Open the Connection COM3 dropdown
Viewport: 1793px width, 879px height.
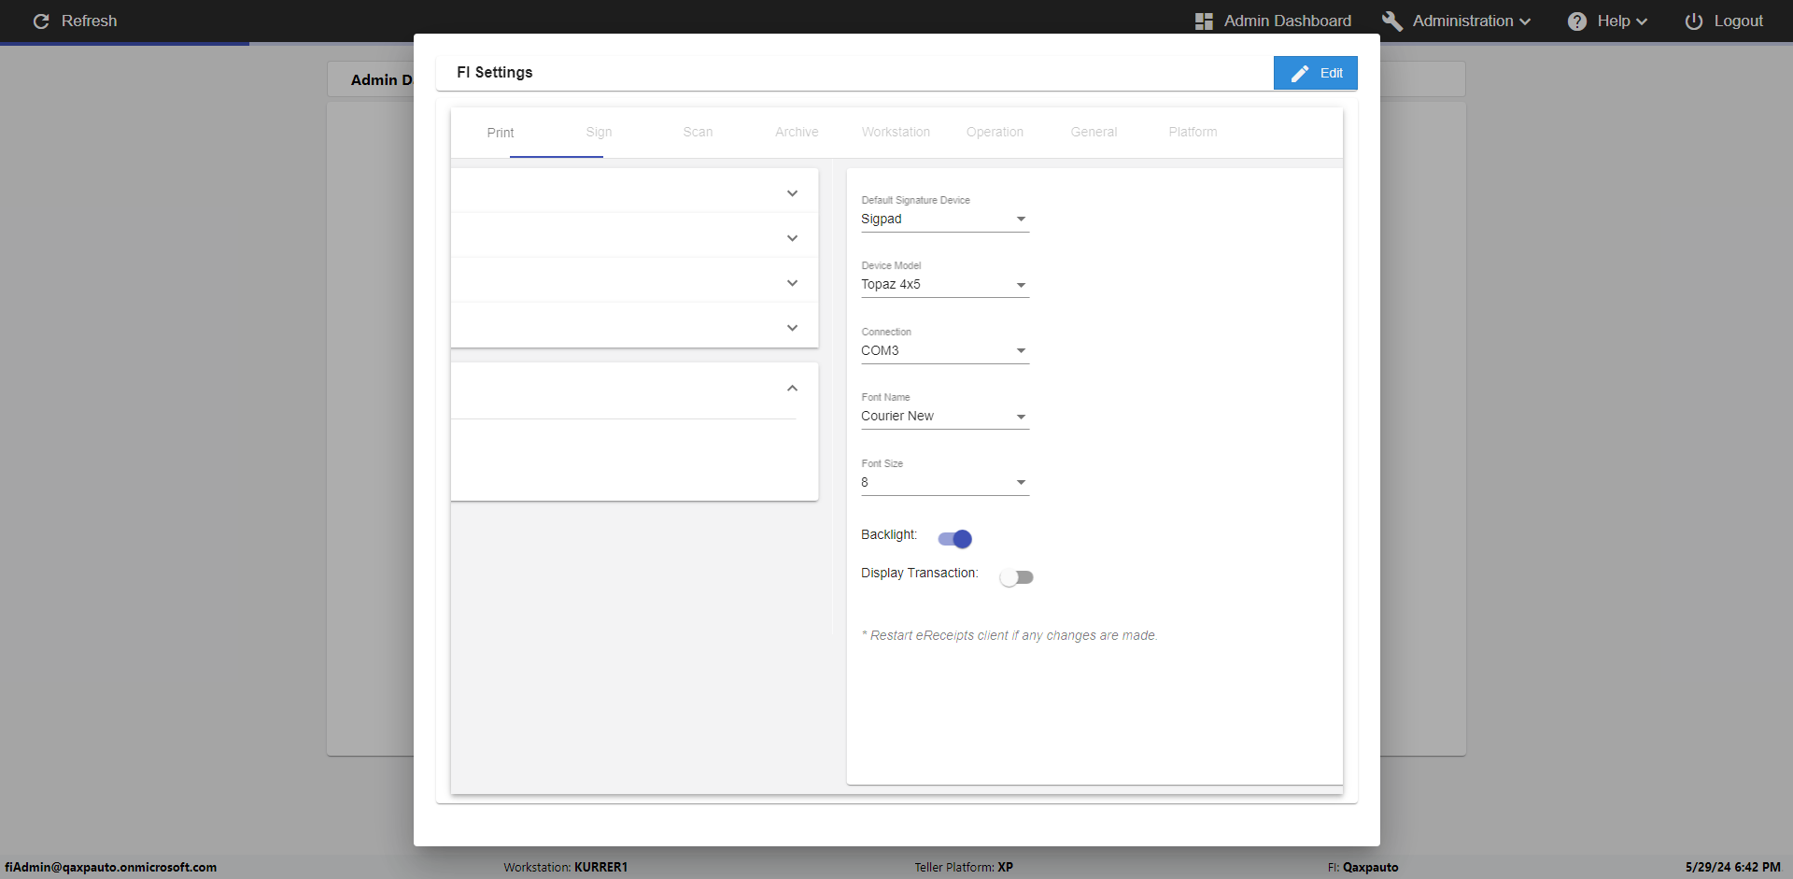945,350
